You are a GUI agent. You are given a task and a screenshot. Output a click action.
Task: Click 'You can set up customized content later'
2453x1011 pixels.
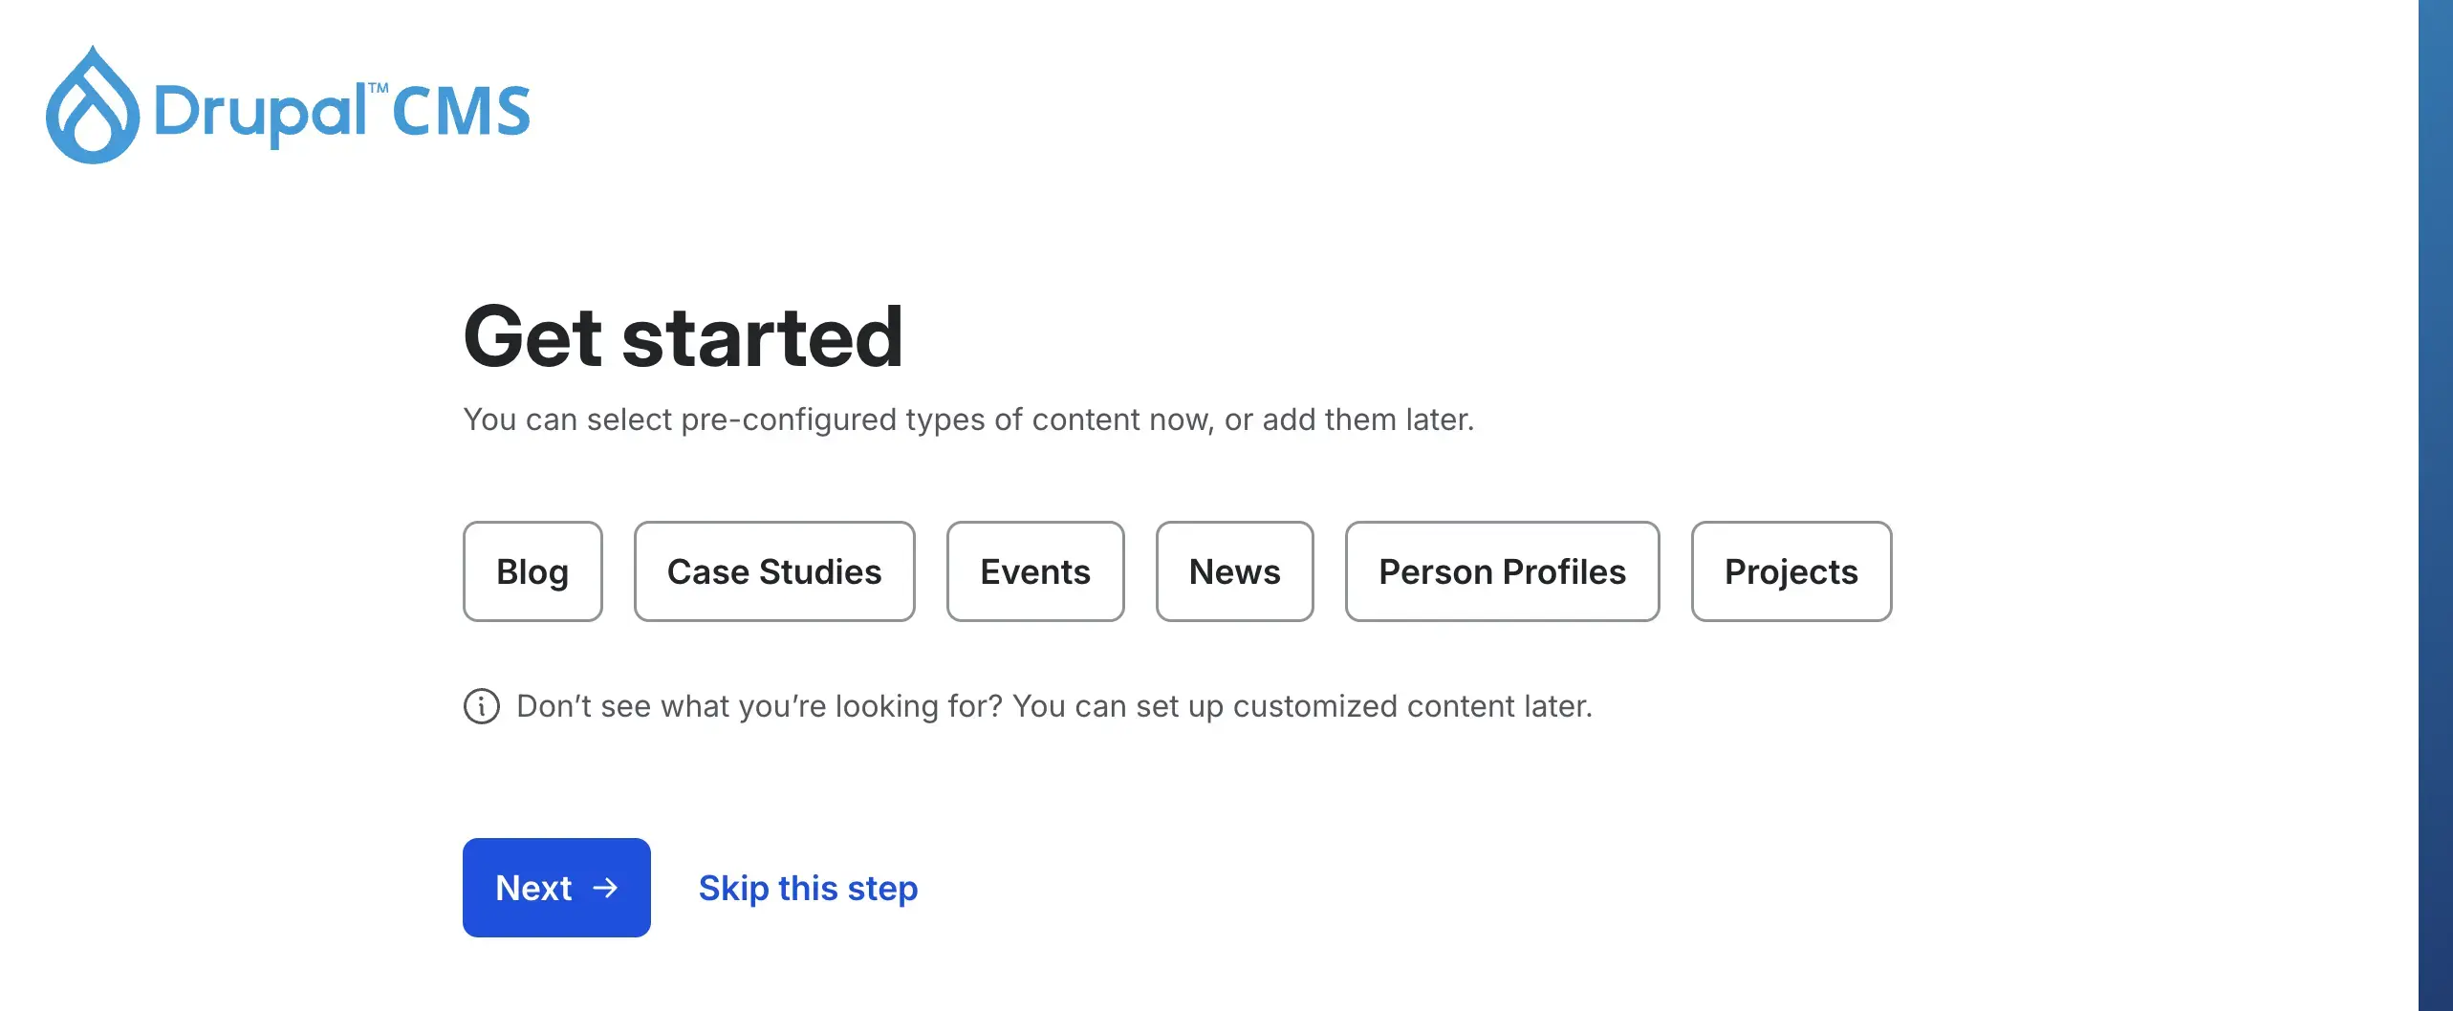(1302, 706)
